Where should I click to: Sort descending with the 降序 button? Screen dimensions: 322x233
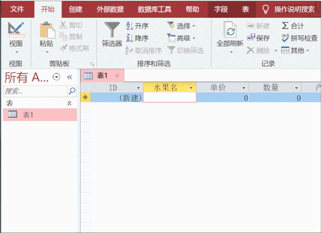click(x=137, y=38)
